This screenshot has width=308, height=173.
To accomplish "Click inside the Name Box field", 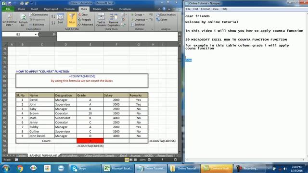I will click(x=18, y=34).
